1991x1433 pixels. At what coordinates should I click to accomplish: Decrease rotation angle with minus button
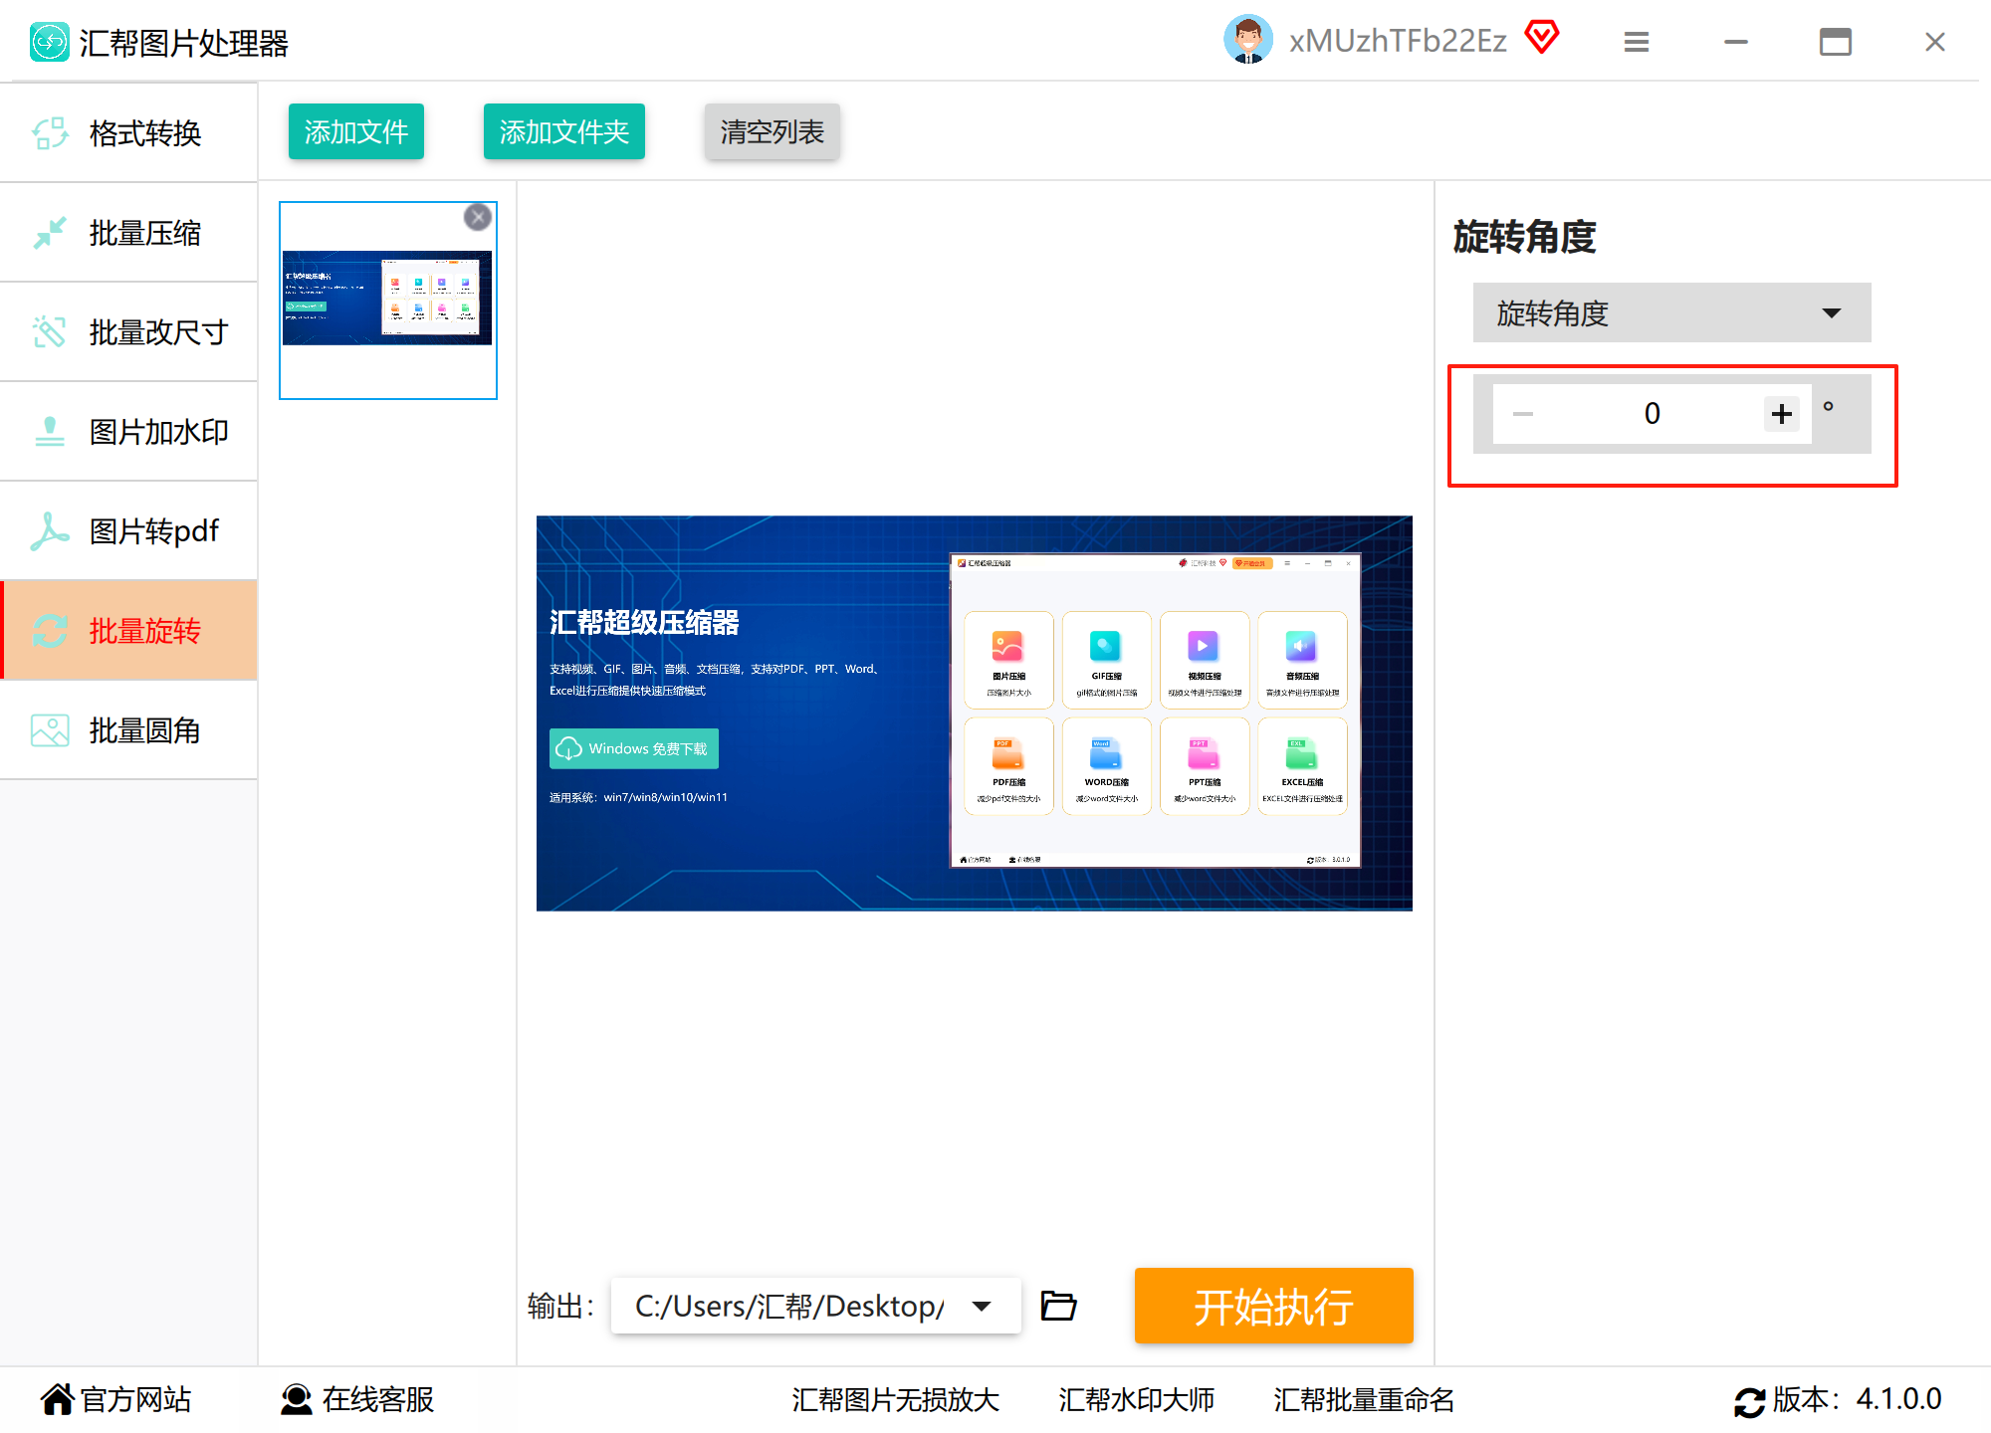click(1523, 414)
